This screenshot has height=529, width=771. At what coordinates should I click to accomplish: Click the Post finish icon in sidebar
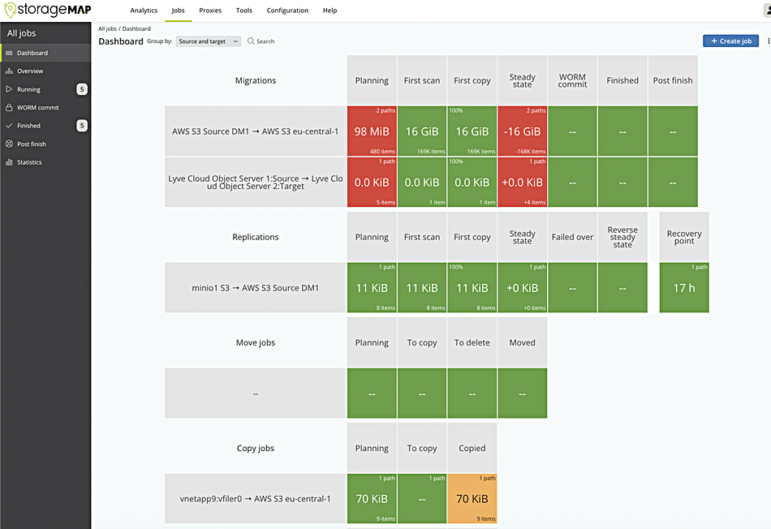(9, 144)
